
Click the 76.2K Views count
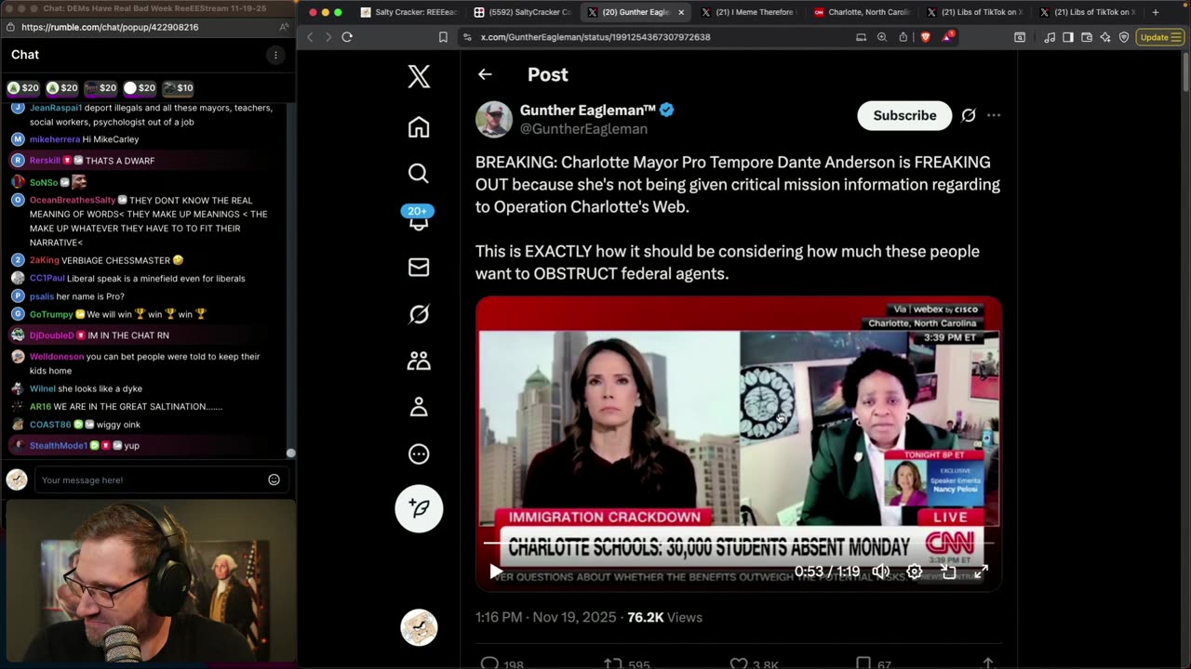(x=664, y=617)
